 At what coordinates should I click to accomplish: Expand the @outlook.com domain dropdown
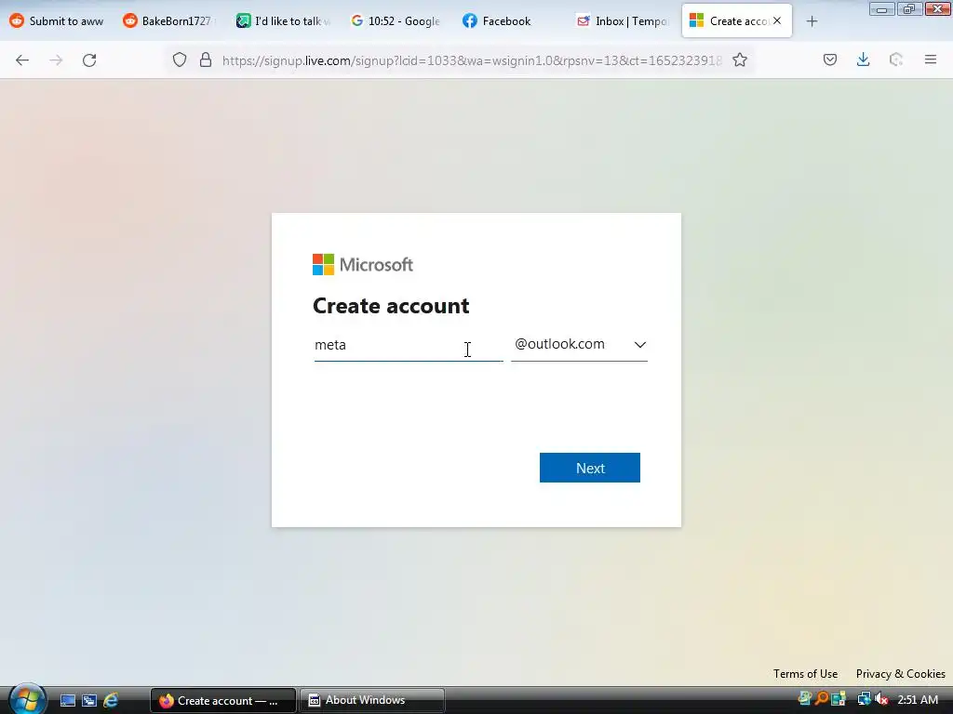[x=579, y=344]
